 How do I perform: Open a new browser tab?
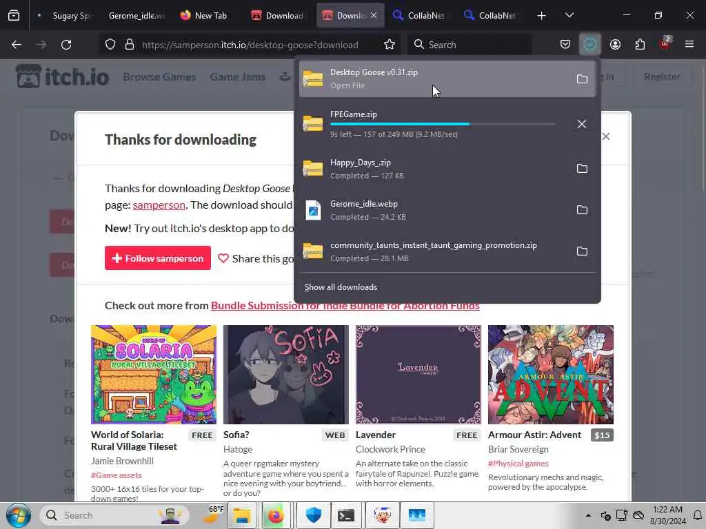click(x=541, y=16)
